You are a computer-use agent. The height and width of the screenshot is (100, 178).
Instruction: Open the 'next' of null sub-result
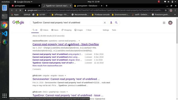point(54,63)
